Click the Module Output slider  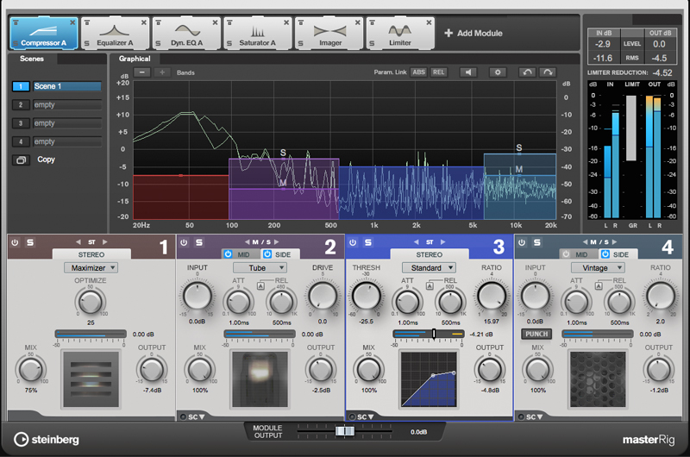tap(345, 431)
